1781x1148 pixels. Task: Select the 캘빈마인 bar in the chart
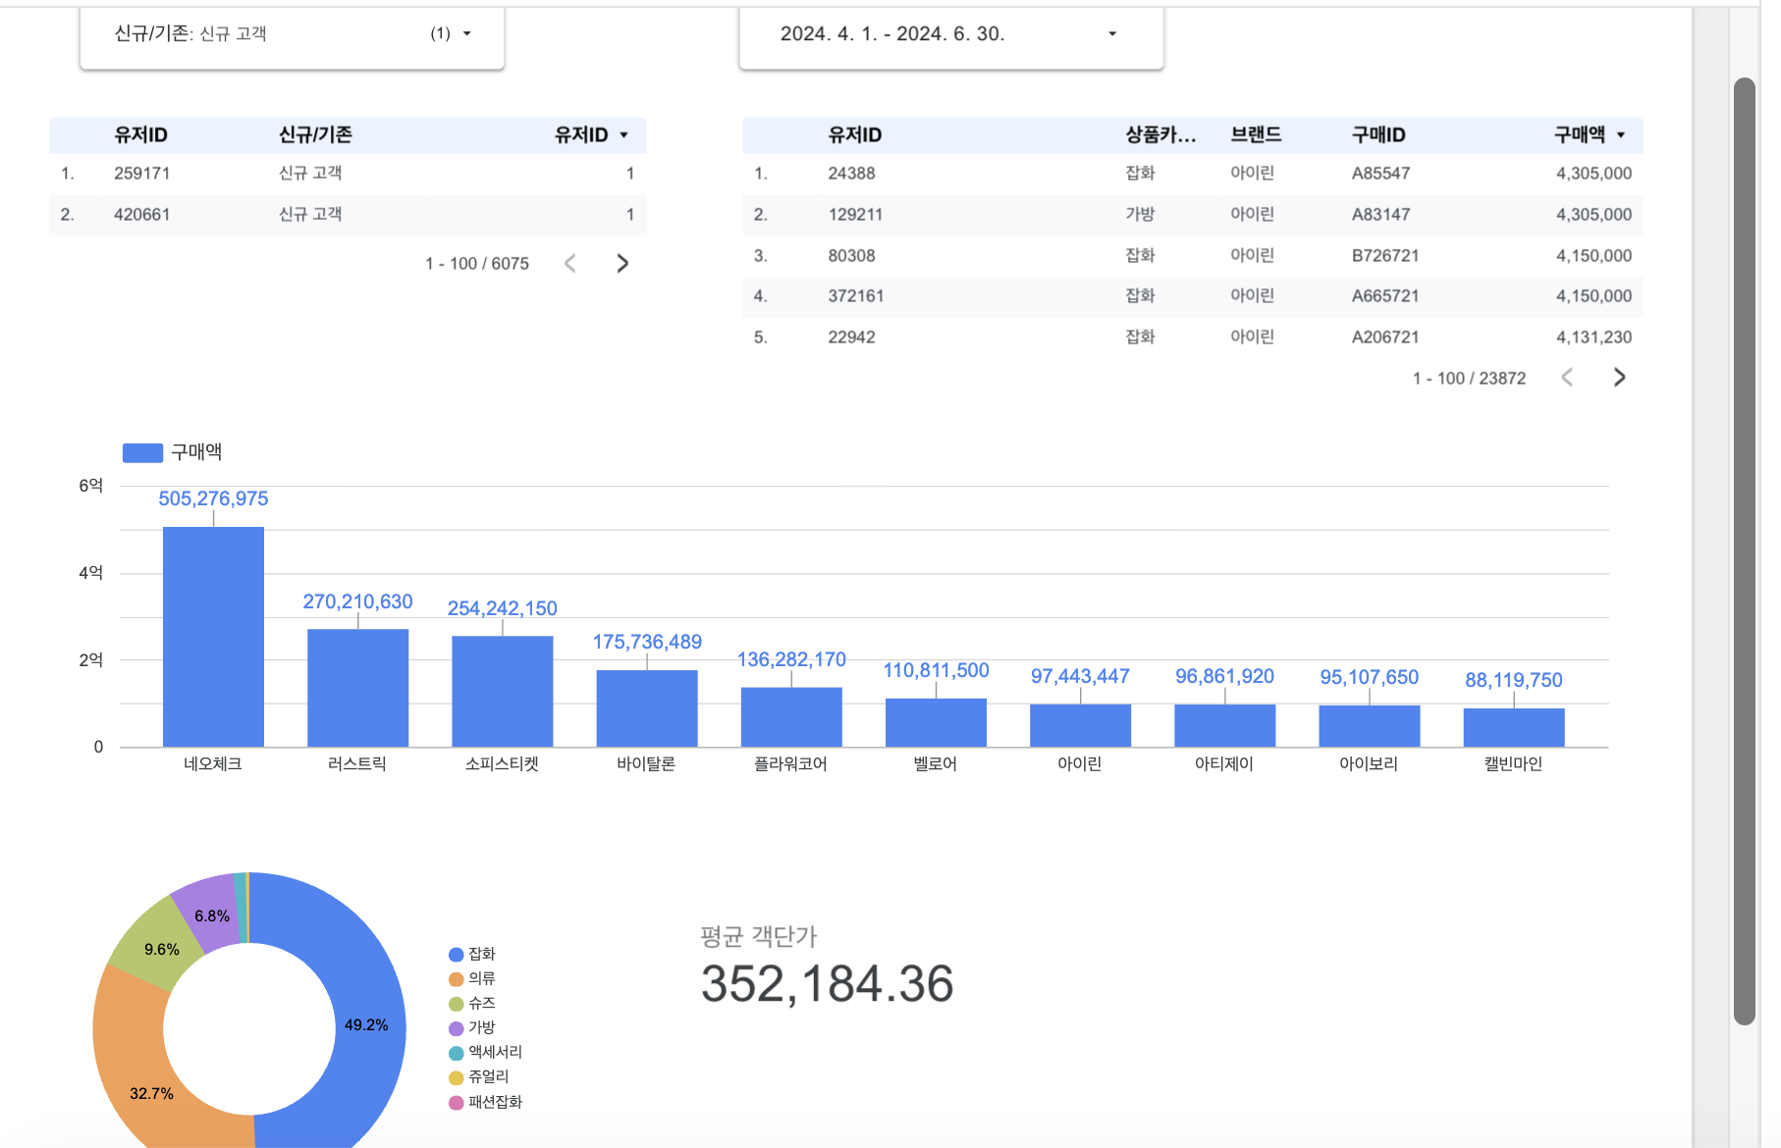click(1514, 728)
